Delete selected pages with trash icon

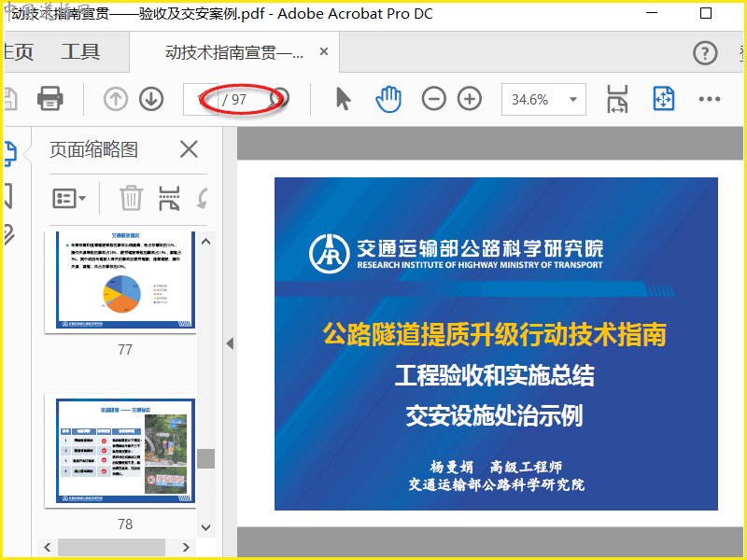(x=131, y=198)
